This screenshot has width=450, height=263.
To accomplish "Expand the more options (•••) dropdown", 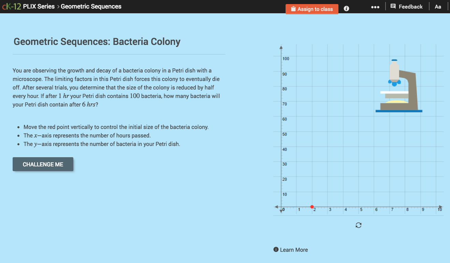I will [375, 6].
